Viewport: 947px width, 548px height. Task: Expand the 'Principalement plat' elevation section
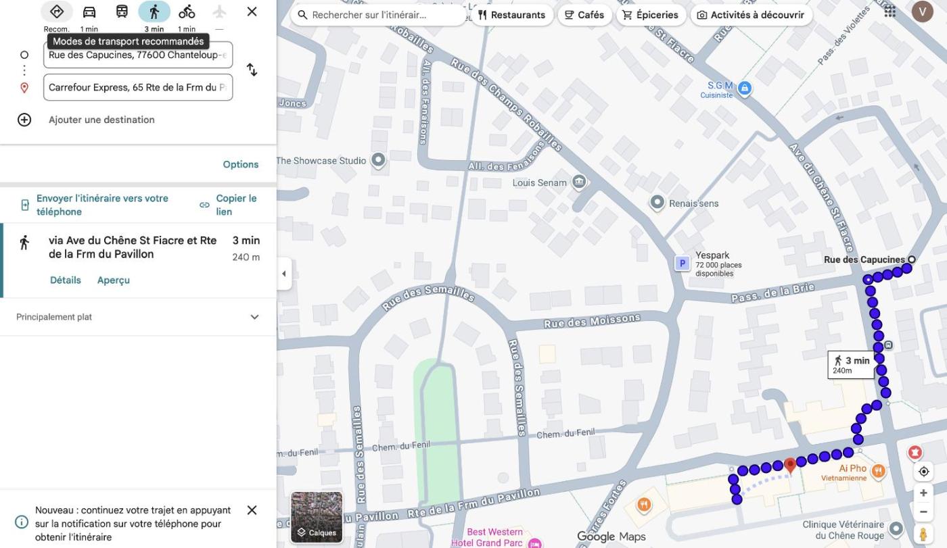point(254,317)
